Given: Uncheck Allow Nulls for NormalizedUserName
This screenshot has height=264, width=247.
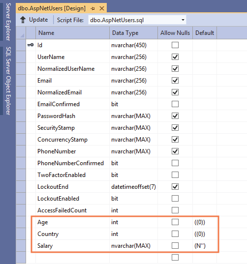Looking at the screenshot, I should (x=175, y=68).
